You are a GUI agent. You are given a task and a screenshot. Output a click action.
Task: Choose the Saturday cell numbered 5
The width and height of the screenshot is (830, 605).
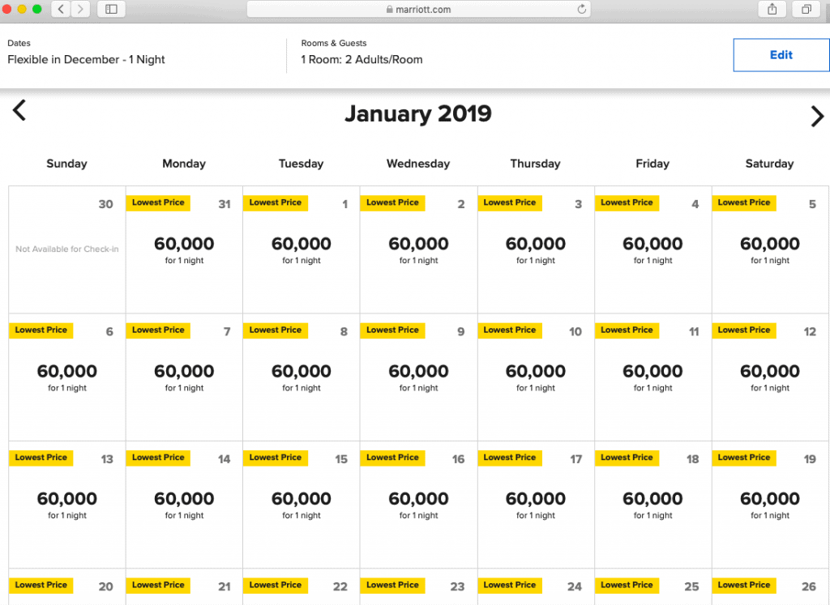(770, 249)
